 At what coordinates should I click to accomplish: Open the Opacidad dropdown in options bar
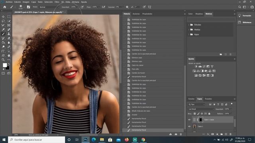(77, 7)
